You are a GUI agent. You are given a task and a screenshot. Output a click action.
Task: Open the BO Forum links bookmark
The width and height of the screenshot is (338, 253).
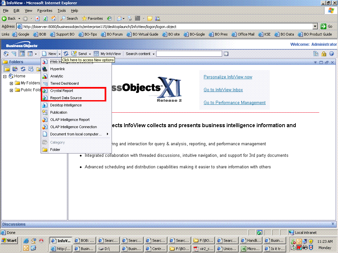[112, 34]
